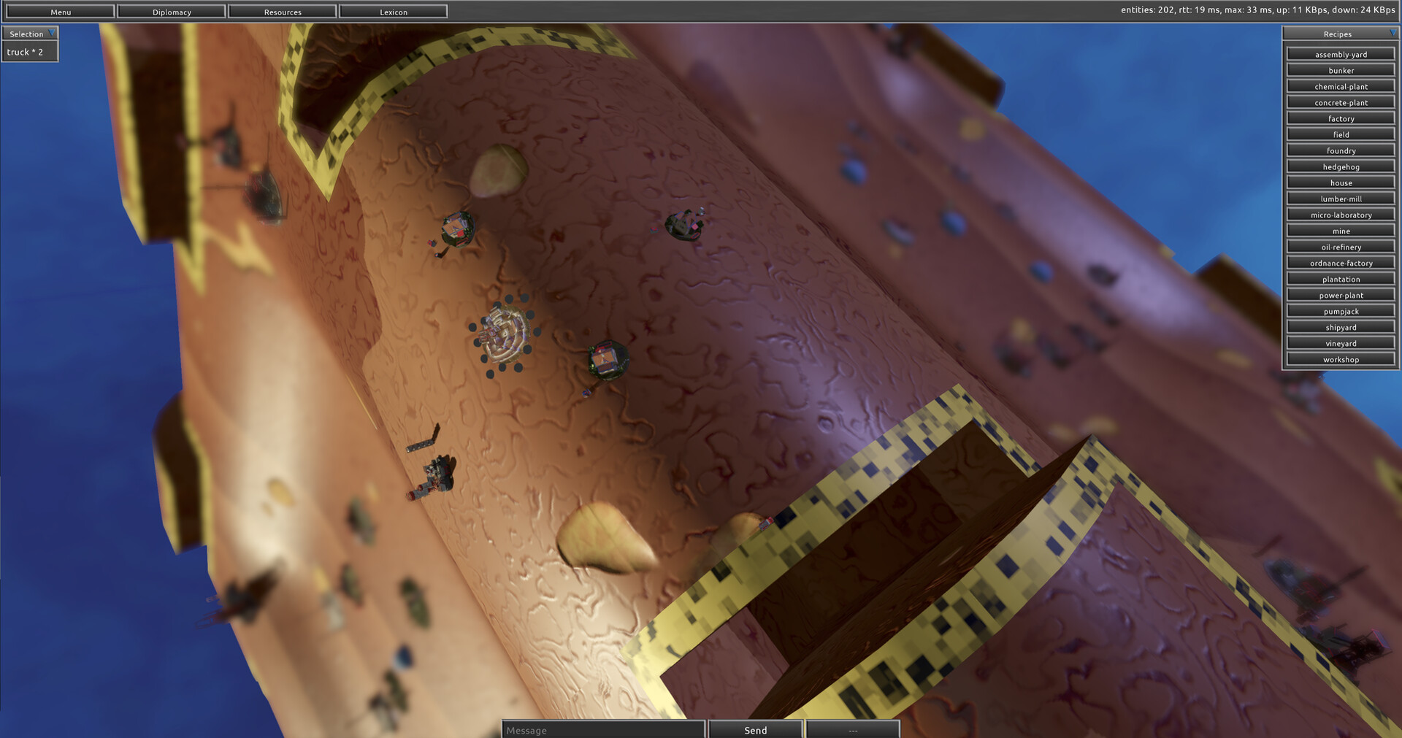This screenshot has height=738, width=1402.
Task: Select the assembly-yard recipe
Action: point(1341,54)
